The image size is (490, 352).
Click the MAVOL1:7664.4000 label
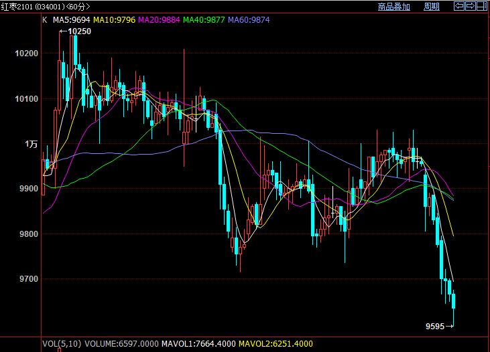coord(198,344)
